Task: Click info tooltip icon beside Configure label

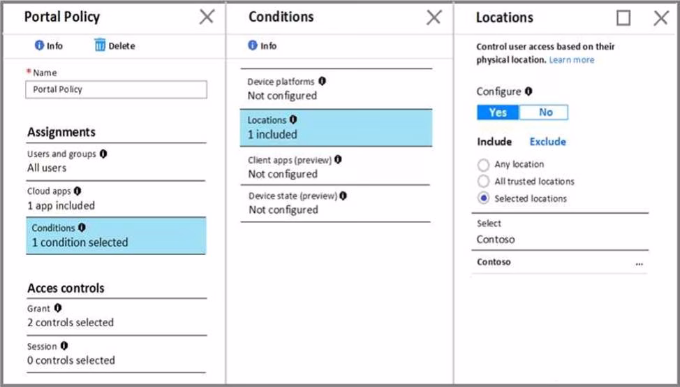Action: (x=529, y=92)
